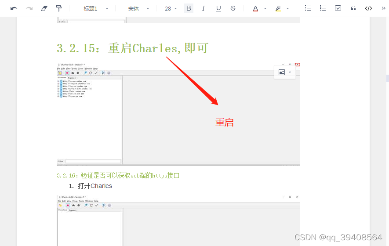Click the heading 3.2.16 验证是否可以获取web端的https接口
389x246 pixels.
click(118, 176)
